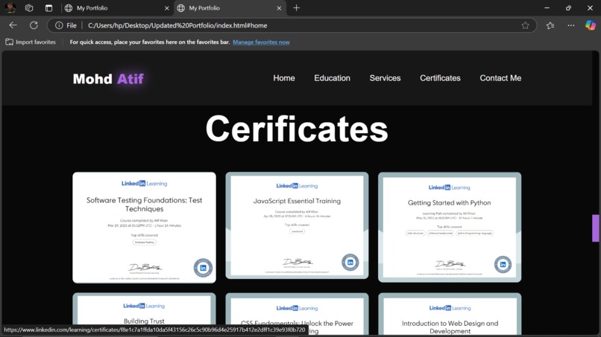Reload the page with refresh icon
601x337 pixels.
pyautogui.click(x=34, y=25)
